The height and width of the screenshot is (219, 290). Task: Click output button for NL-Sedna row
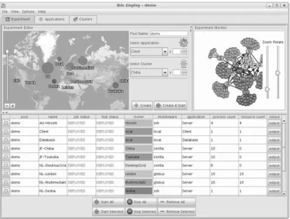(274, 191)
